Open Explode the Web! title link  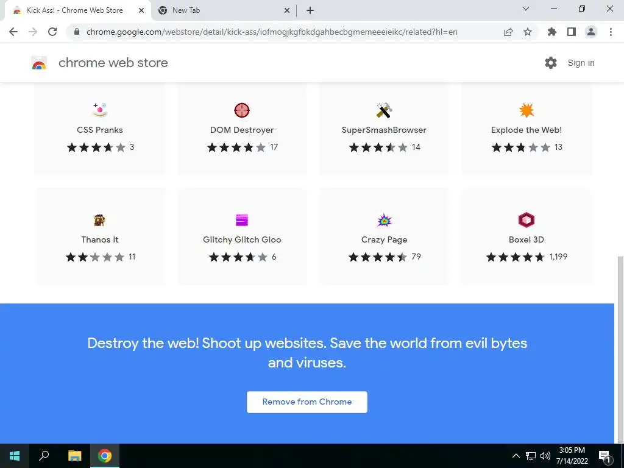[x=526, y=130]
